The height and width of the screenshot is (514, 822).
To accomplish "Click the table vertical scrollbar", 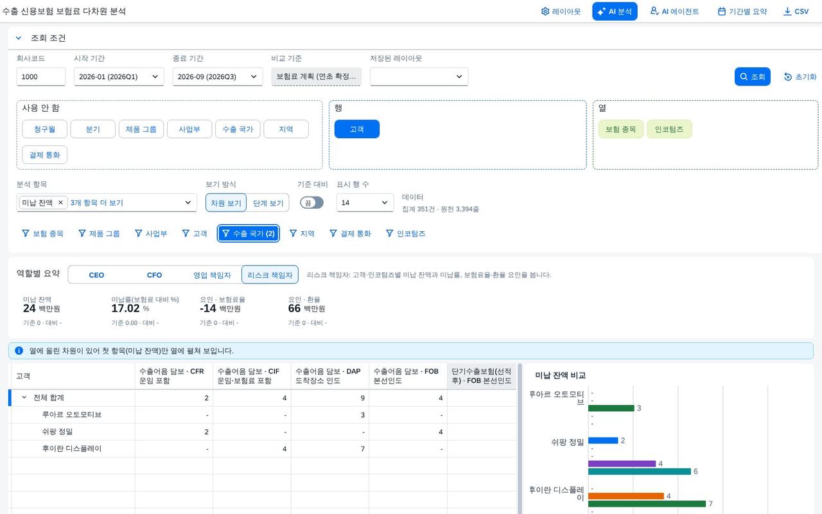I will click(520, 439).
